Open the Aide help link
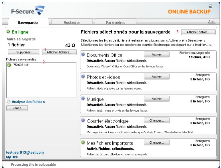This screenshot has height=168, width=221. click(x=212, y=22)
